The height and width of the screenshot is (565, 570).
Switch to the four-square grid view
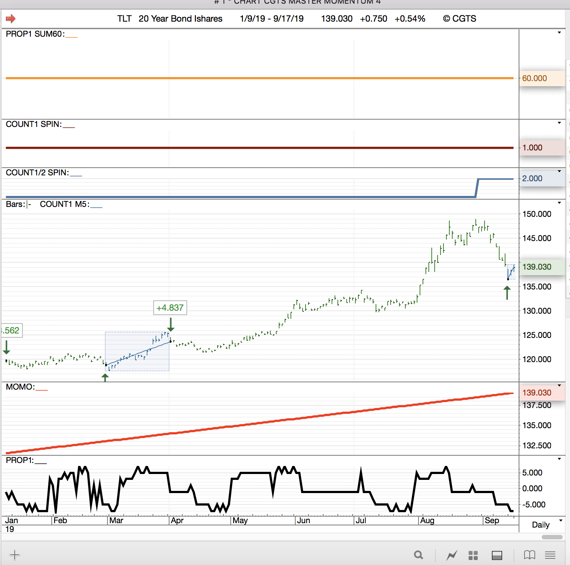point(473,555)
